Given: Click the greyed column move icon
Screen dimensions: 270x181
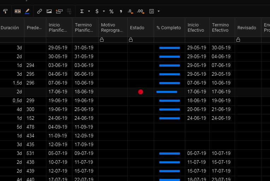Looking at the screenshot, I should coord(69,11).
